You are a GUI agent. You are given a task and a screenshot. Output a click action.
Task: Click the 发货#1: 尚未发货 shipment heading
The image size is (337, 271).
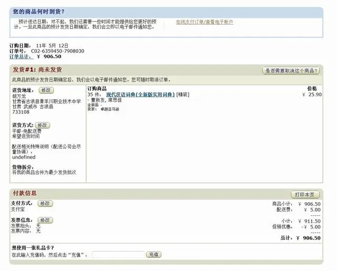pos(37,70)
